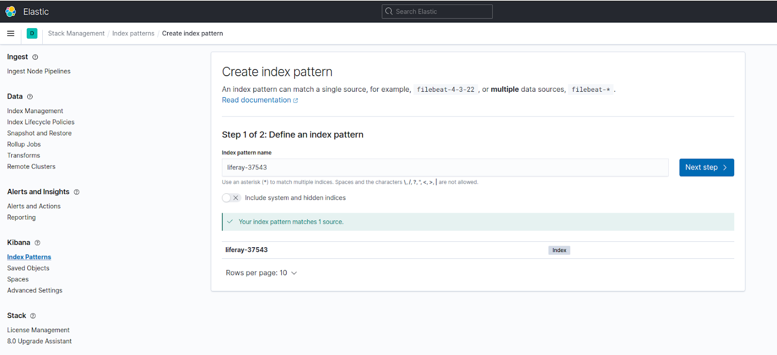Image resolution: width=777 pixels, height=355 pixels.
Task: Open Spaces in sidebar
Action: coord(18,280)
